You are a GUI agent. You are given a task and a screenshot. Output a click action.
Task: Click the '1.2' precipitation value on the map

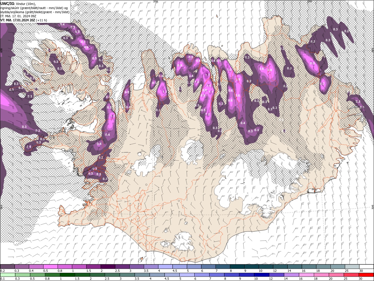pyautogui.click(x=208, y=114)
